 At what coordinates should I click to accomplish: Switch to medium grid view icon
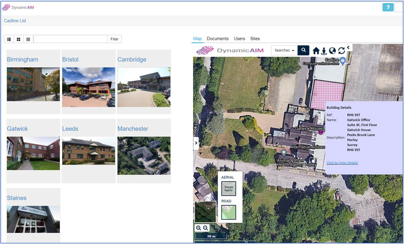tap(19, 39)
